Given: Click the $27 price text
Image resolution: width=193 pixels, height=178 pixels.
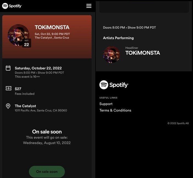Looking at the screenshot, I should [x=18, y=89].
